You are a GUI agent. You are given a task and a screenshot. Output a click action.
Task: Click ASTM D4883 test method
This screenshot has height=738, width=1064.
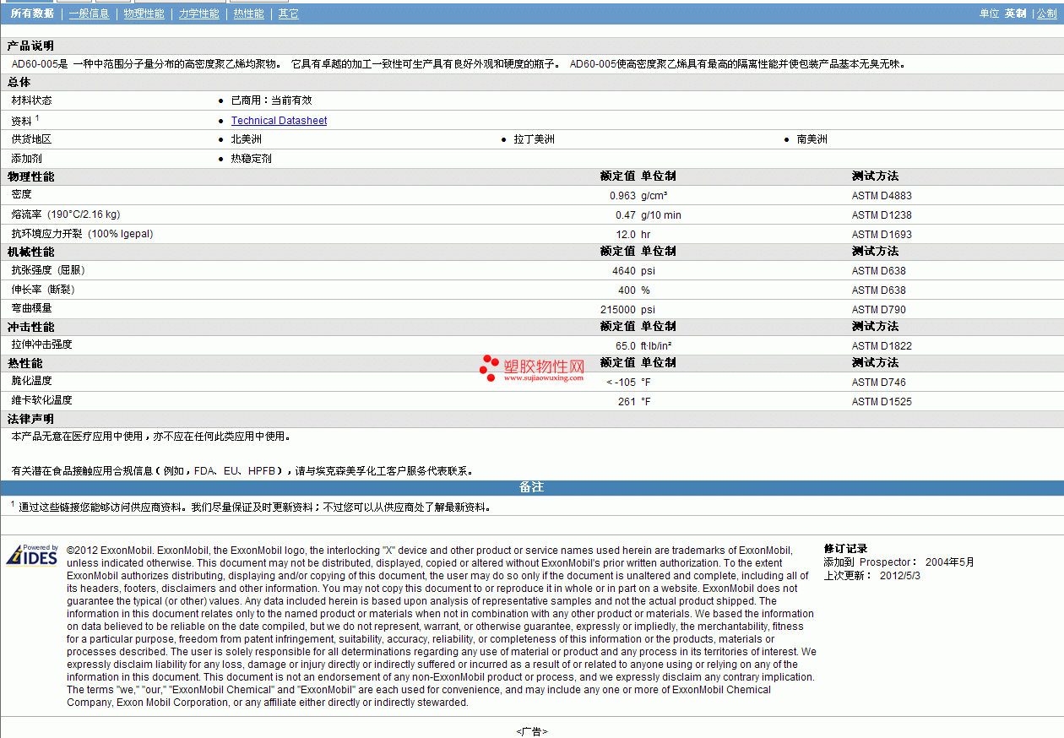(x=882, y=196)
